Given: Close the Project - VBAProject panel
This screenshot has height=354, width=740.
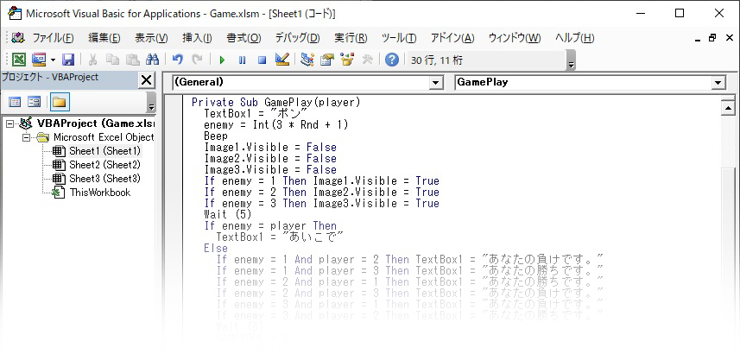Looking at the screenshot, I should pyautogui.click(x=146, y=80).
